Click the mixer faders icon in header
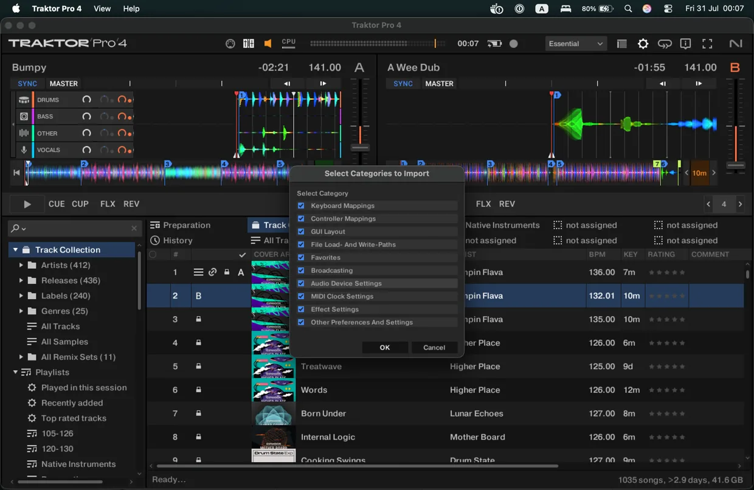 pyautogui.click(x=249, y=44)
